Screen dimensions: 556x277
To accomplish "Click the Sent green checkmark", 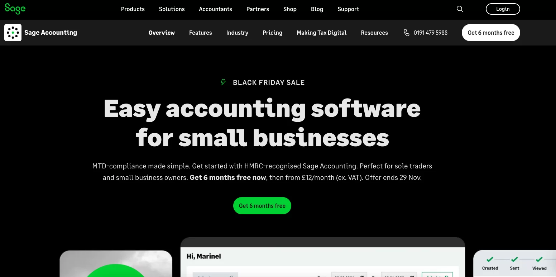I will click(514, 259).
